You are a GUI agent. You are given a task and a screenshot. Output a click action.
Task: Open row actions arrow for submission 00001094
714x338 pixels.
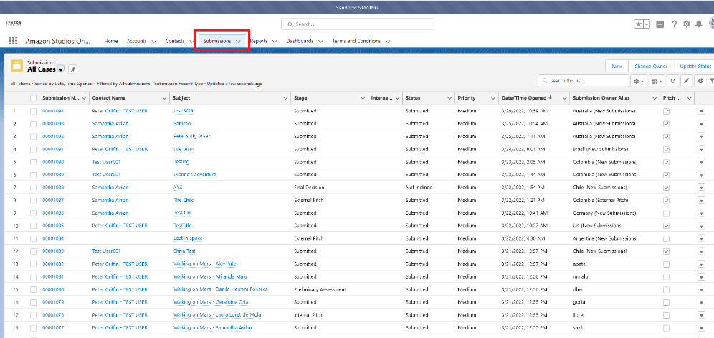[x=701, y=110]
